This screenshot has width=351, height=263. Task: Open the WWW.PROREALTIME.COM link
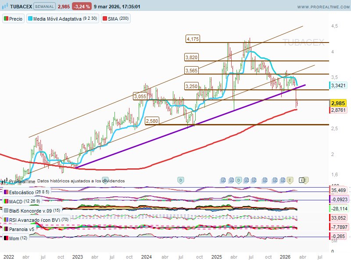pos(323,7)
